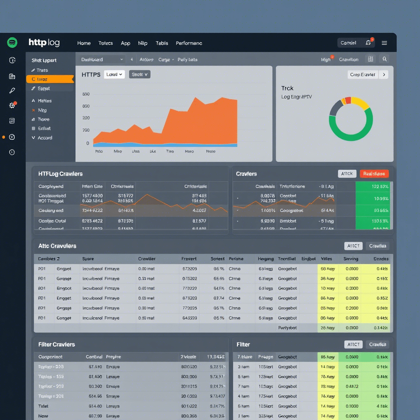Open the Dashboard dropdown
This screenshot has height=420, width=420.
point(102,59)
